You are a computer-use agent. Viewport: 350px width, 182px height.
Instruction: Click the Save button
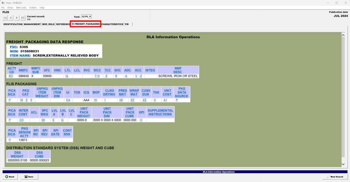tap(29, 177)
